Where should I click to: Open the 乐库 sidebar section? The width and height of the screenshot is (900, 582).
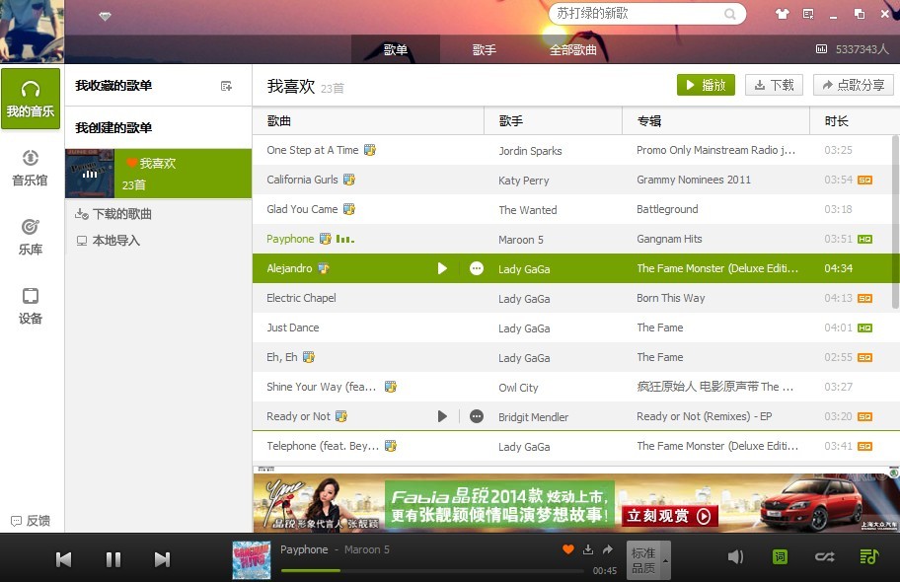30,237
